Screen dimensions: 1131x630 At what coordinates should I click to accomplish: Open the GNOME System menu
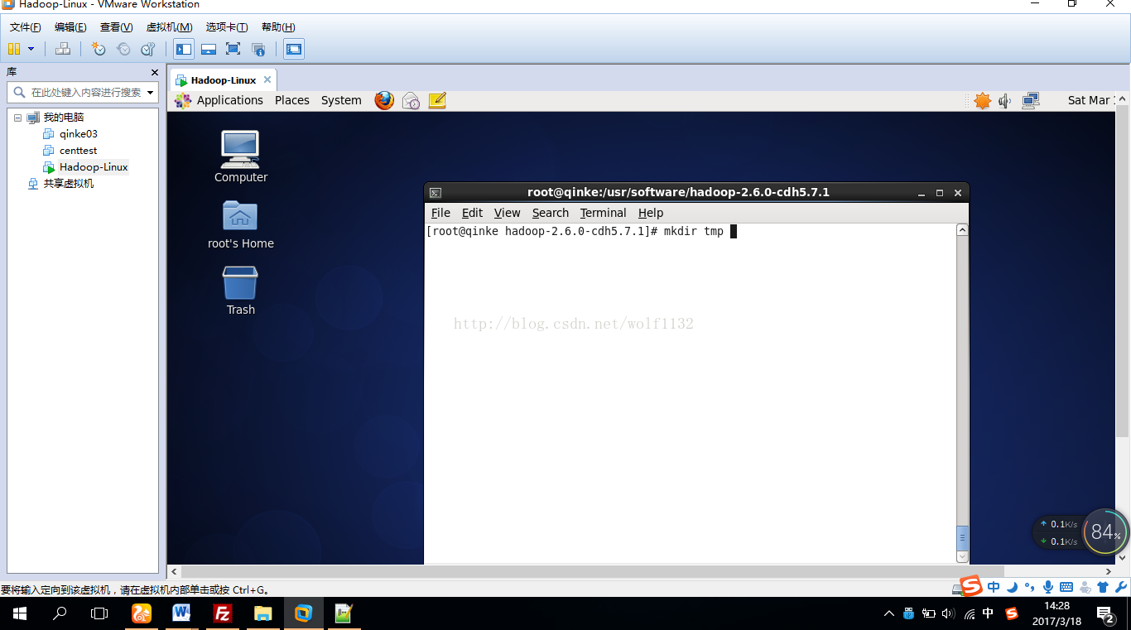(341, 100)
